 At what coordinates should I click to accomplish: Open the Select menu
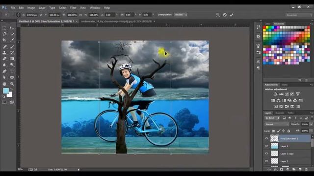pos(63,8)
